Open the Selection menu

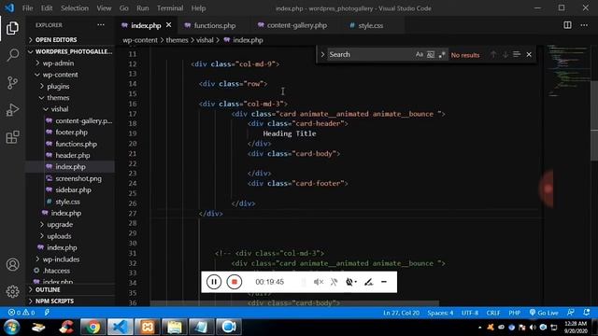(75, 8)
